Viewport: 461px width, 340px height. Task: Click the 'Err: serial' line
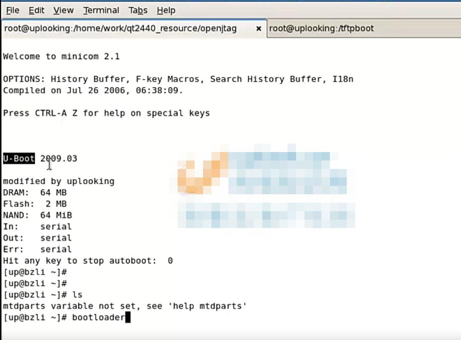click(37, 249)
